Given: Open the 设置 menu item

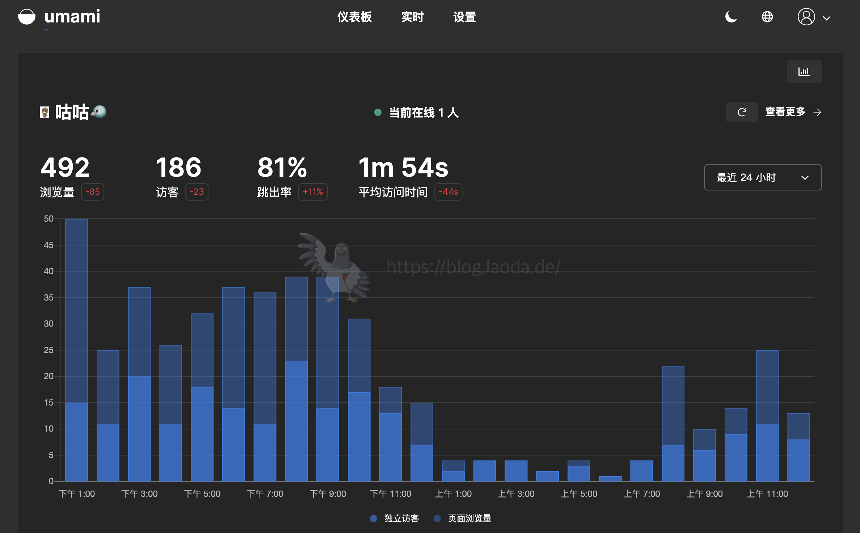Looking at the screenshot, I should pyautogui.click(x=464, y=17).
